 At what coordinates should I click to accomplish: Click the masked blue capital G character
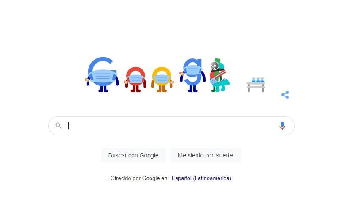(102, 74)
